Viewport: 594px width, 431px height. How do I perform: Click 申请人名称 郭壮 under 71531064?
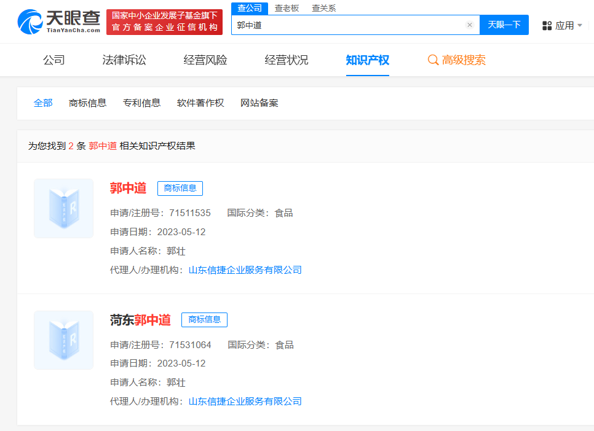[x=148, y=382]
